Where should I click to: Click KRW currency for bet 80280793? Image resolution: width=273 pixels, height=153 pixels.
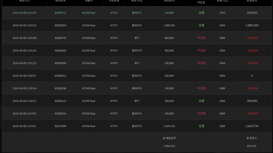click(x=222, y=38)
